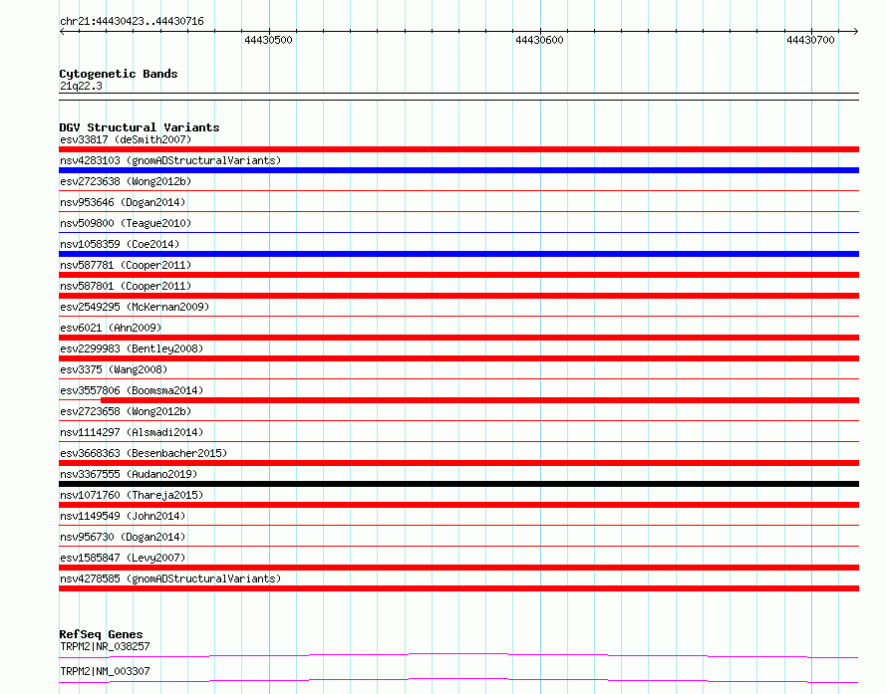Image resolution: width=887 pixels, height=694 pixels.
Task: Click the DGV Structural Variants track heading
Action: (x=140, y=127)
